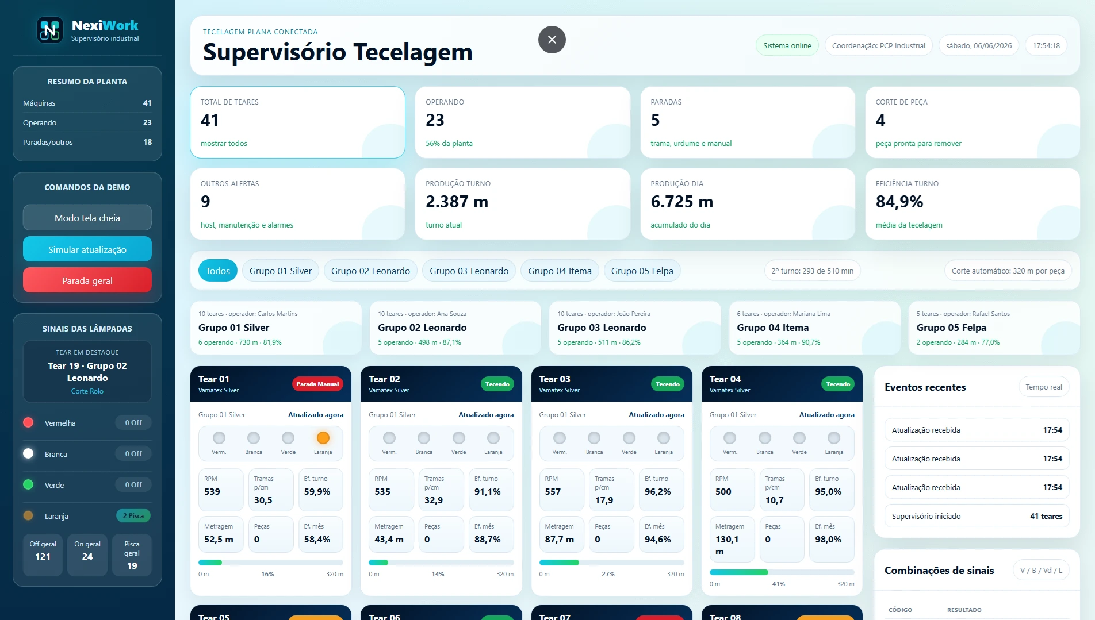
Task: Click Tear 03 Laranja lamp
Action: click(x=664, y=438)
